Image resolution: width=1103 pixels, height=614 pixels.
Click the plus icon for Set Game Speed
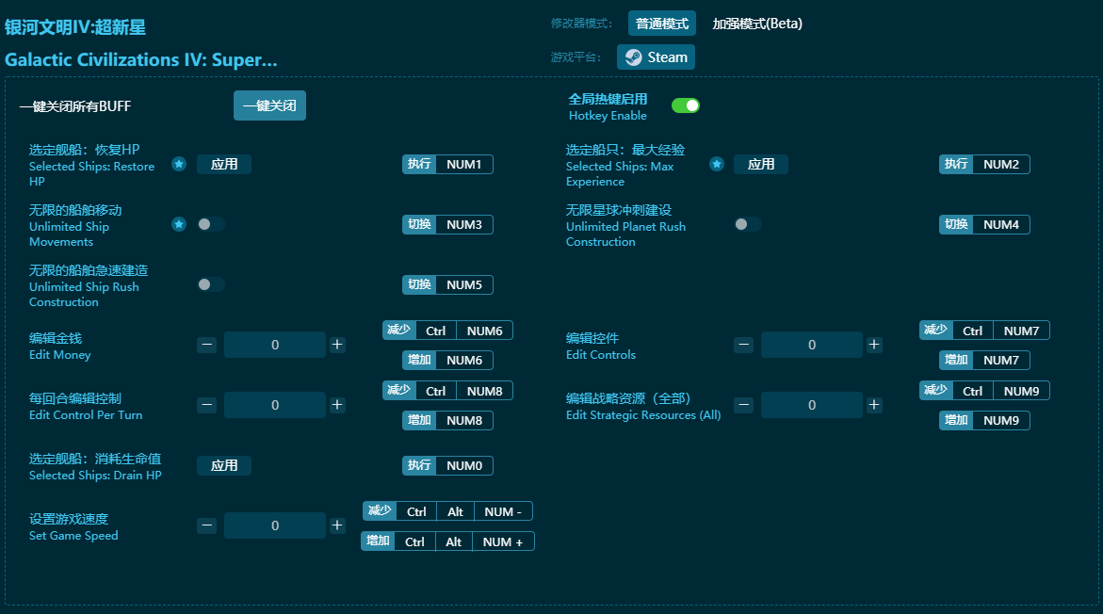pos(337,525)
